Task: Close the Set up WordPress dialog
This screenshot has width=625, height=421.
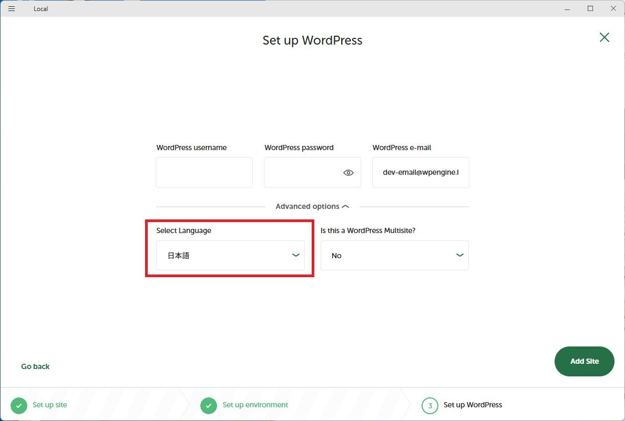Action: coord(604,37)
